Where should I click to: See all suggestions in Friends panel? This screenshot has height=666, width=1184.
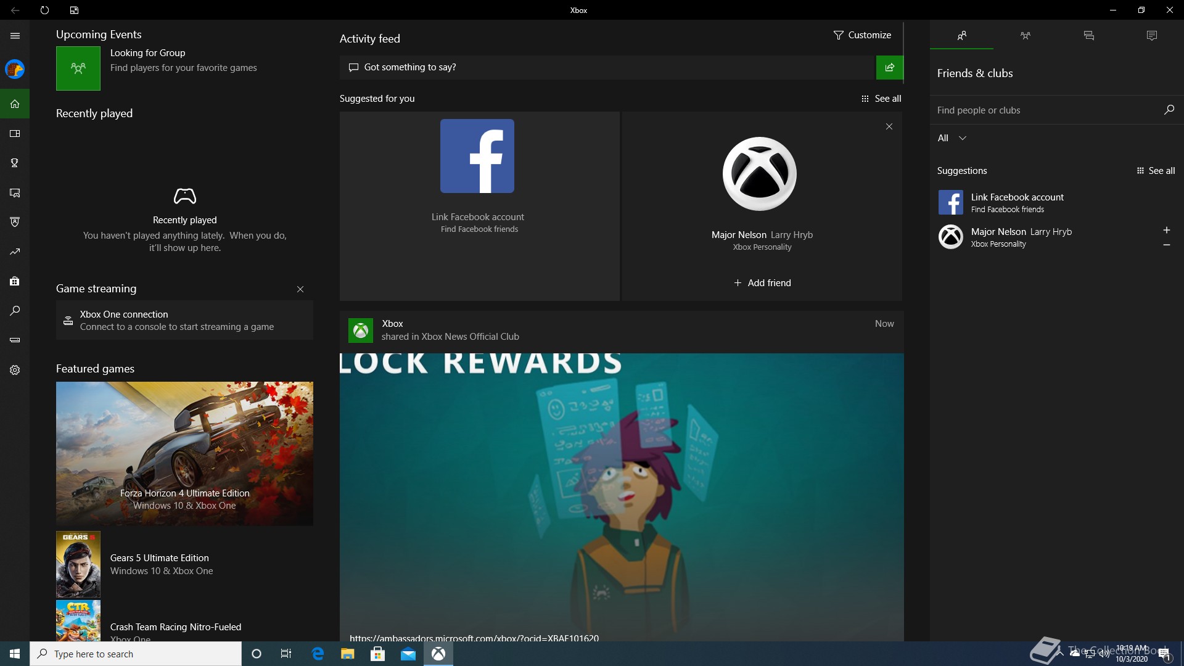tap(1156, 171)
